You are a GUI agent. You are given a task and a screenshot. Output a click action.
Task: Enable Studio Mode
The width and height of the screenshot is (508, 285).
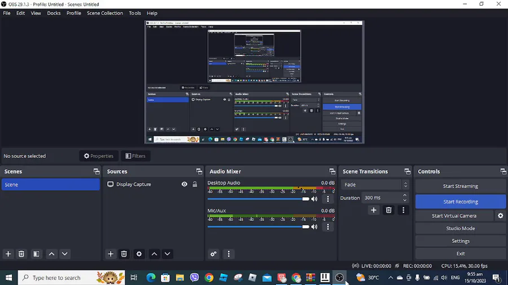click(461, 228)
